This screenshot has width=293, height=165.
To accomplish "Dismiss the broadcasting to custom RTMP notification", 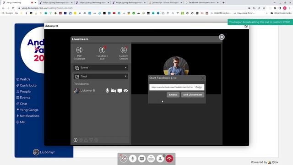I will coord(260,22).
